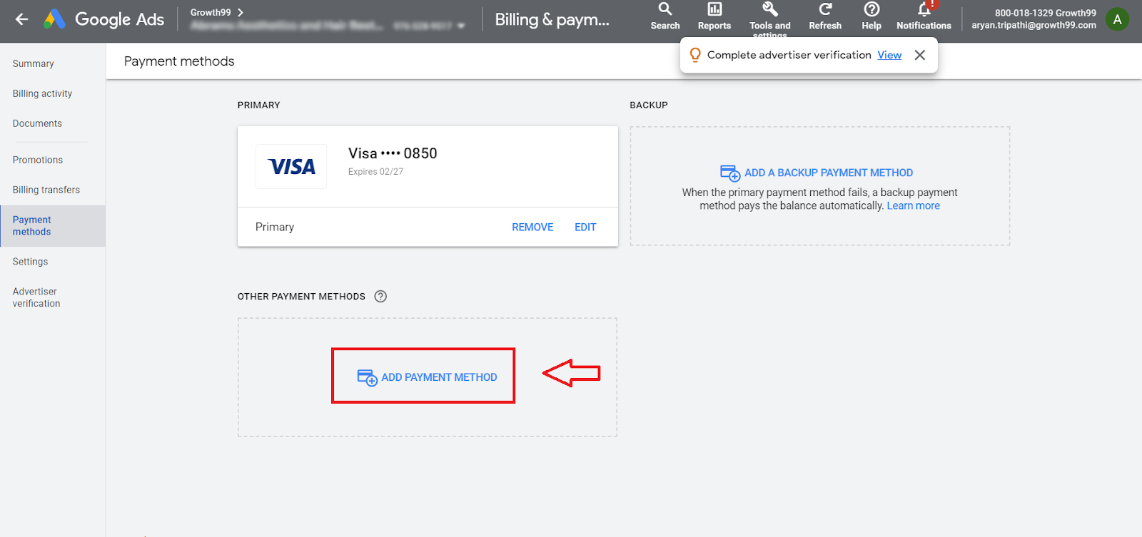This screenshot has height=537, width=1142.
Task: Click the Billing & payments header title
Action: 552,19
